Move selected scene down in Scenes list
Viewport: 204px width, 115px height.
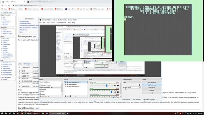(48, 96)
